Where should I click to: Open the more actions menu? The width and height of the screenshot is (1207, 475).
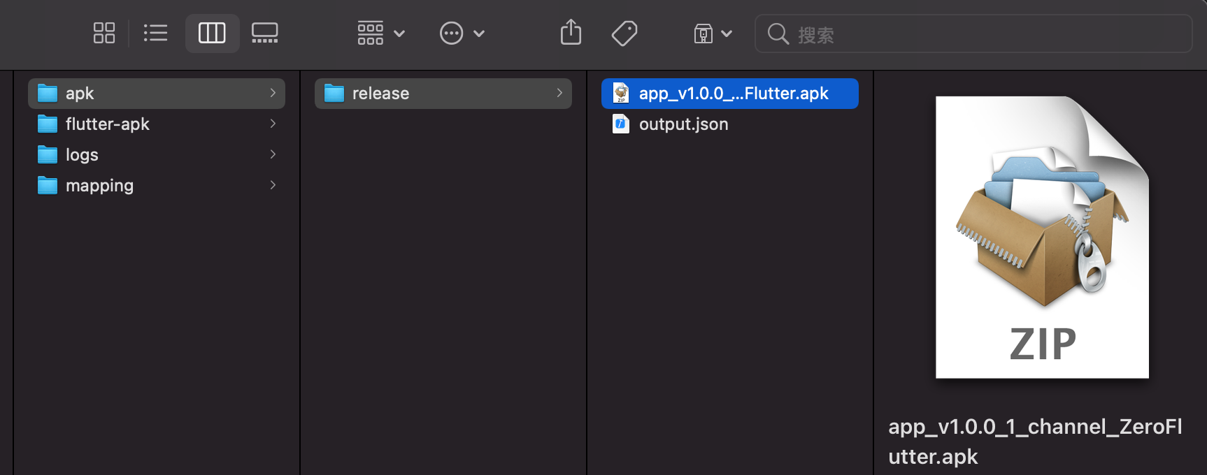[462, 33]
